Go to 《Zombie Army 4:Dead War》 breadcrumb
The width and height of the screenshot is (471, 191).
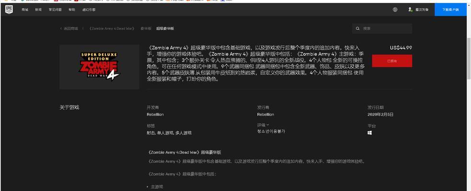112,29
